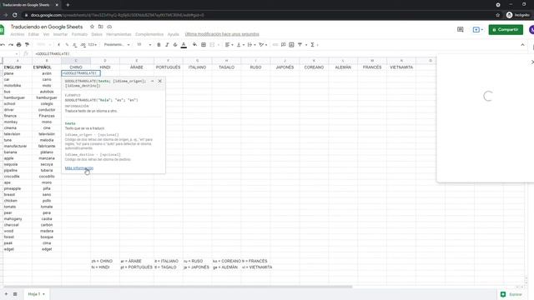This screenshot has height=300, width=534.
Task: Open vertical align options
Action: (x=239, y=45)
